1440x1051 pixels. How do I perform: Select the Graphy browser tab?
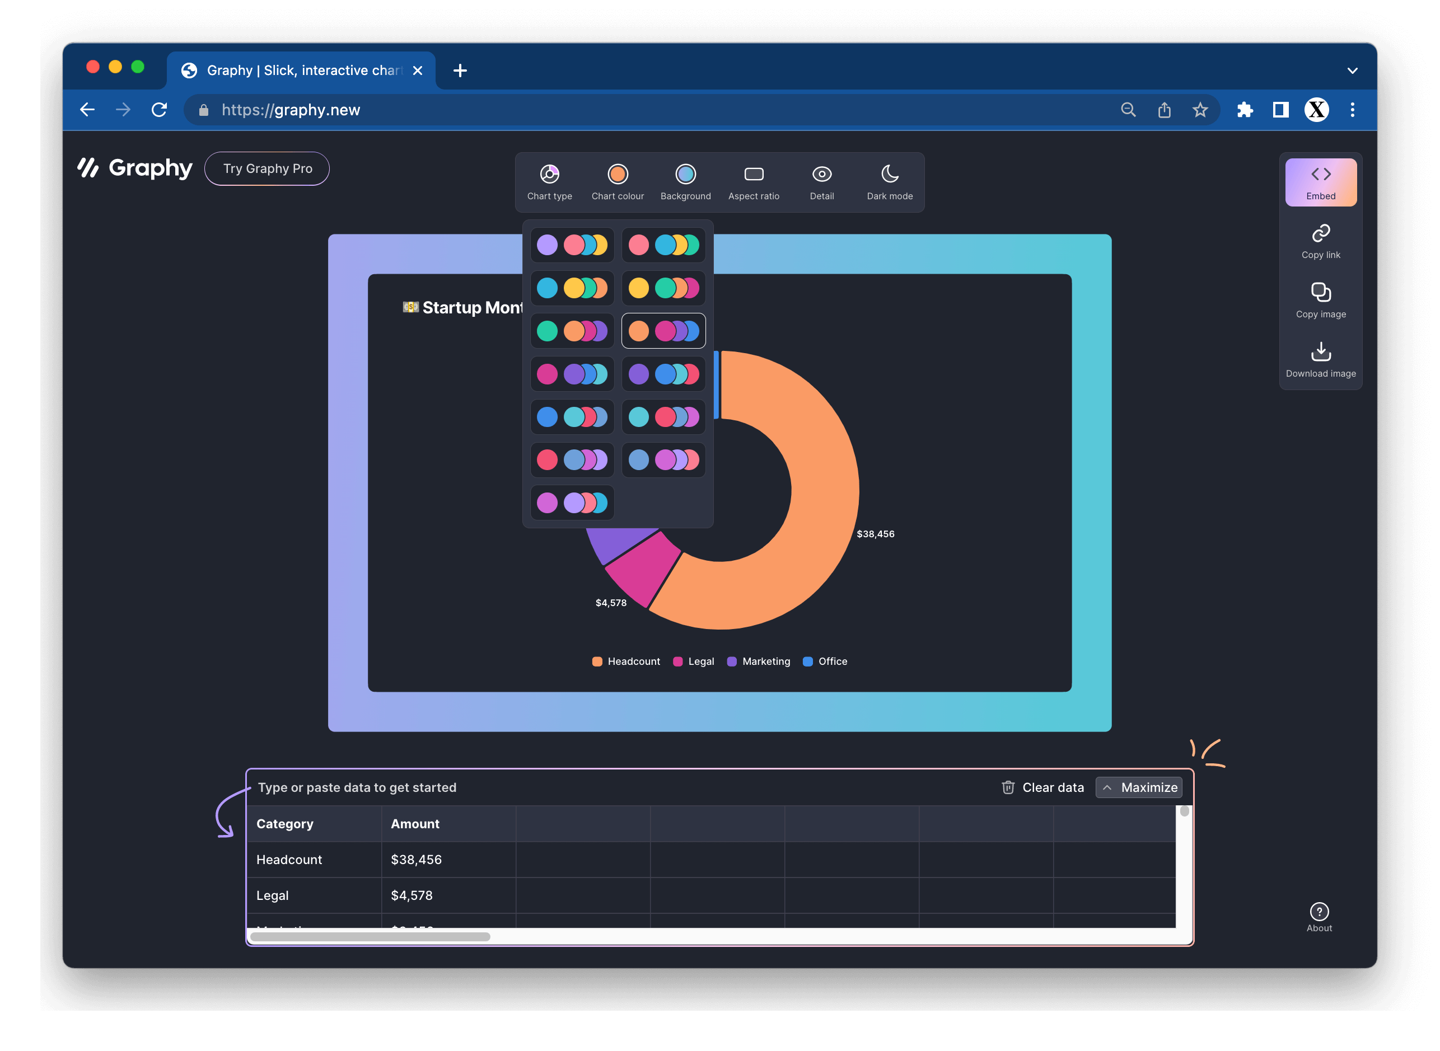[x=300, y=71]
